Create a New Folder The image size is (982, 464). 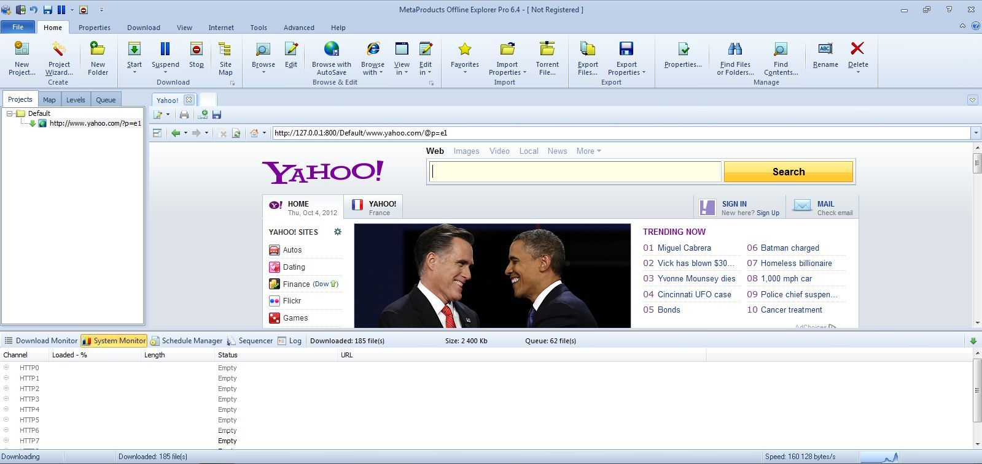coord(98,58)
